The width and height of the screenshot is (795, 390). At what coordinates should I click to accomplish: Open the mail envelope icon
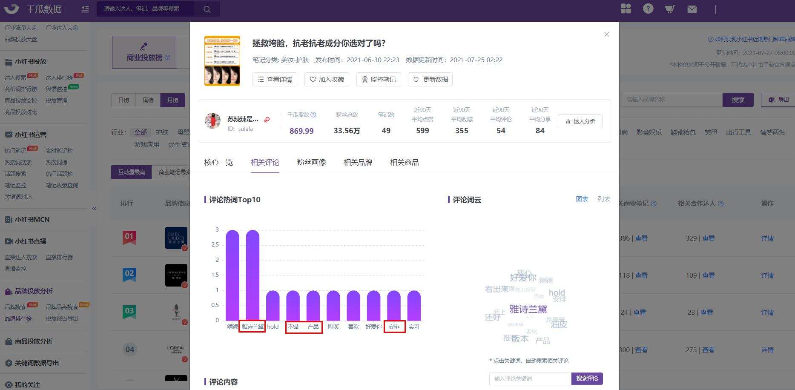point(692,9)
